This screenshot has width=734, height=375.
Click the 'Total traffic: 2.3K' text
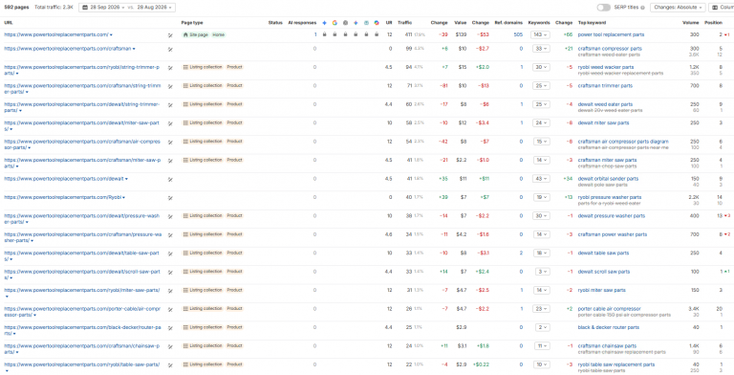[54, 8]
